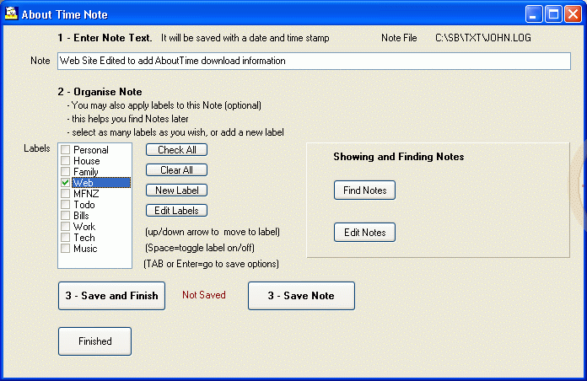This screenshot has height=381, width=587.
Task: Open Edit Notes
Action: pos(364,233)
